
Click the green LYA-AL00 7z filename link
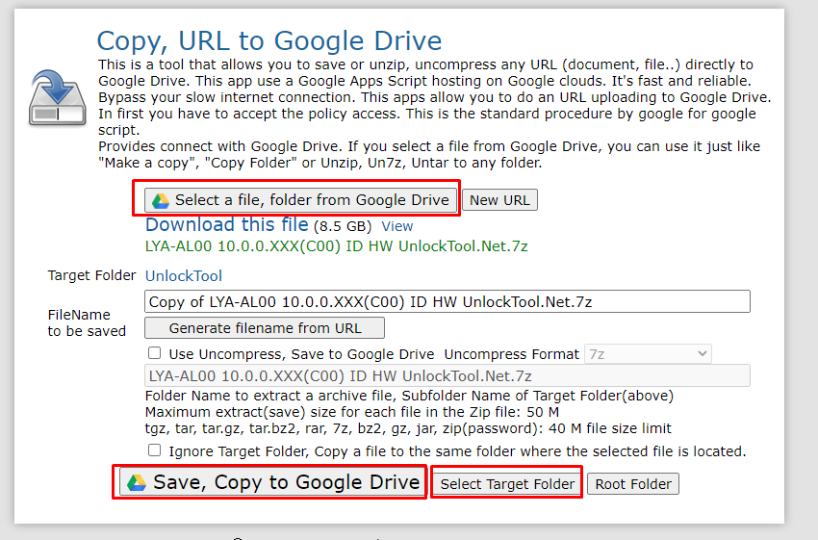(x=337, y=246)
